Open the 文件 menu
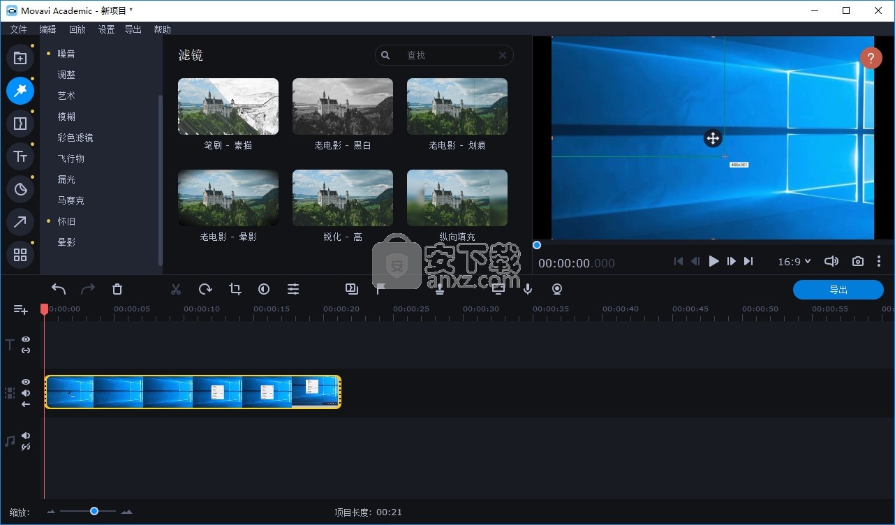The height and width of the screenshot is (525, 895). coord(18,29)
